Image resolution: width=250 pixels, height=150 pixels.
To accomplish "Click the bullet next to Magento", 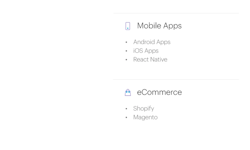I will pyautogui.click(x=126, y=117).
